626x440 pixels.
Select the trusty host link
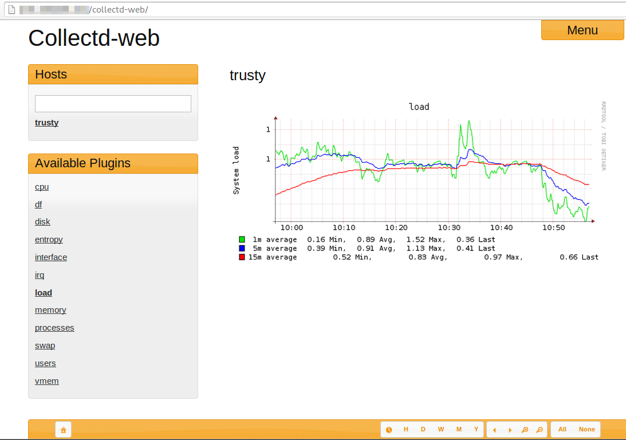coord(47,123)
